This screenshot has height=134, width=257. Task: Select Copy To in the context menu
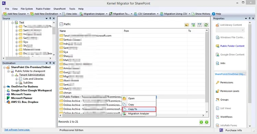coord(139,109)
